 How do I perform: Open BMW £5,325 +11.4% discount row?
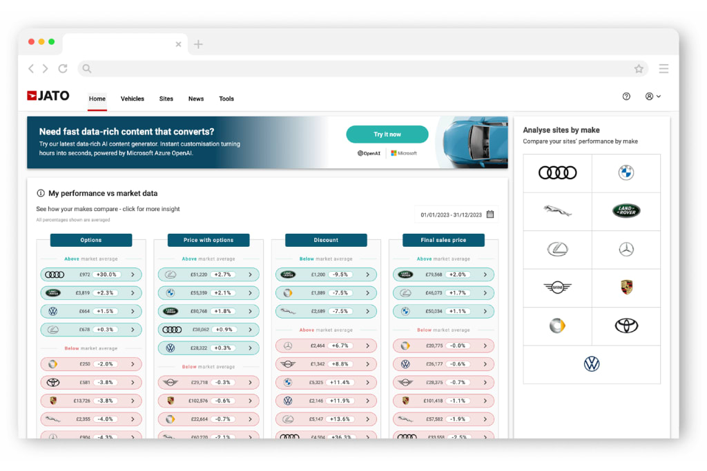pyautogui.click(x=326, y=382)
